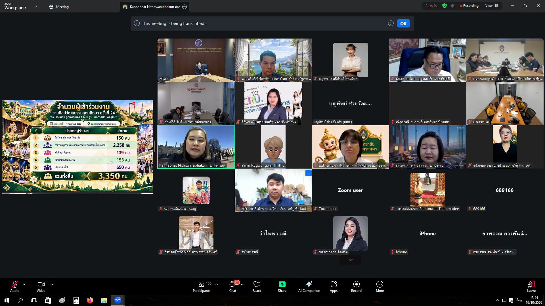Click the Zoom icon in the taskbar
Screen dimensions: 545x306
pyautogui.click(x=118, y=300)
